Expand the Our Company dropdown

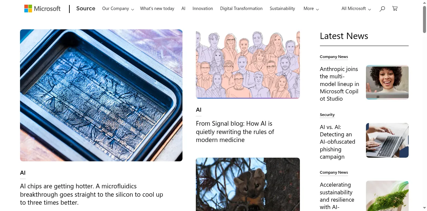[118, 9]
